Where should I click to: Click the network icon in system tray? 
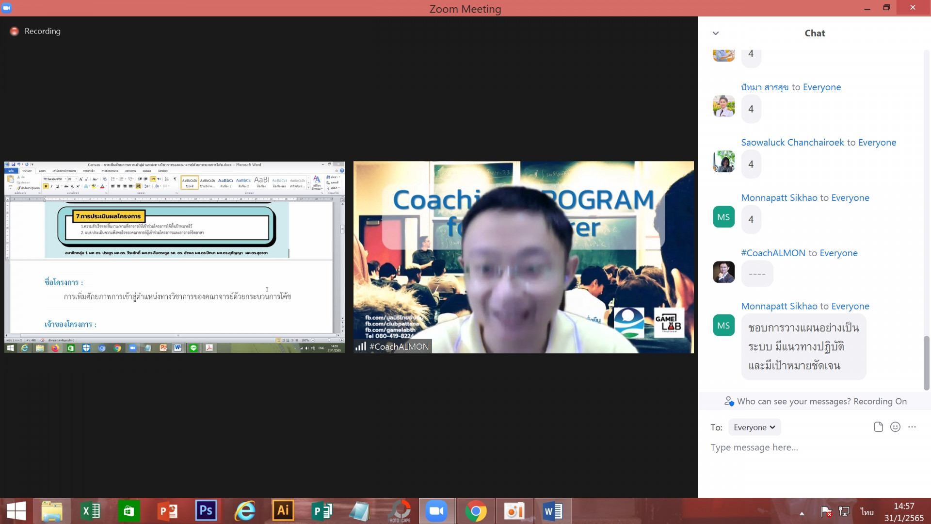coord(844,511)
